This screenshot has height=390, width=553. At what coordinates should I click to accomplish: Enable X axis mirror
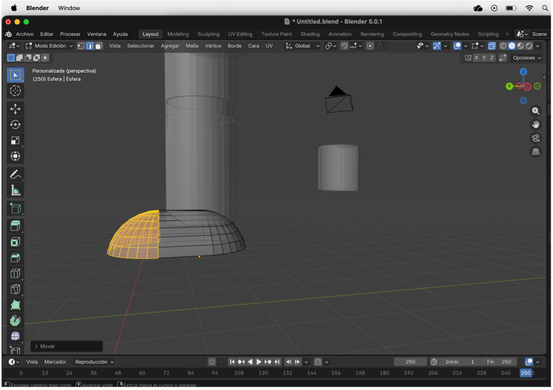[x=476, y=58]
